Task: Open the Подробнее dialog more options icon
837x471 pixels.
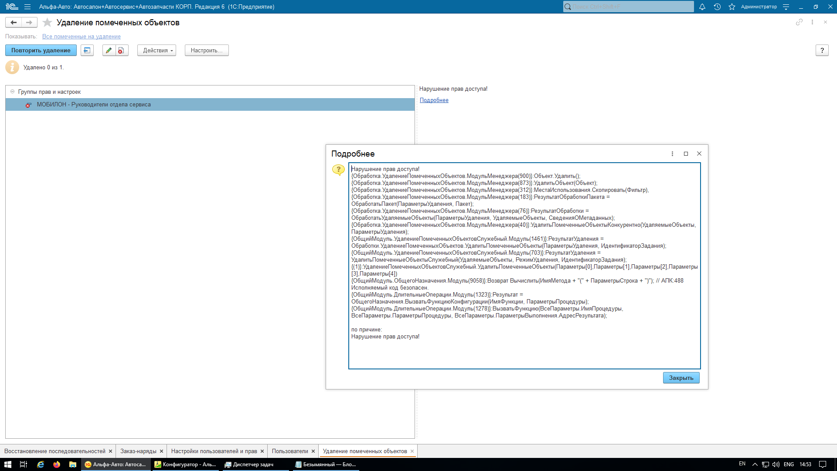Action: [x=672, y=154]
